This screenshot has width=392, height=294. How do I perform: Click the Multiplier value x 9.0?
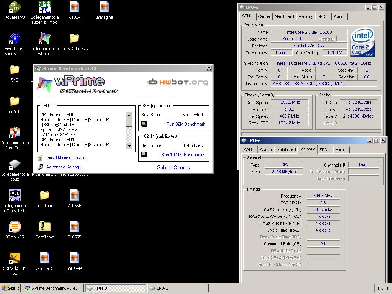coord(289,109)
